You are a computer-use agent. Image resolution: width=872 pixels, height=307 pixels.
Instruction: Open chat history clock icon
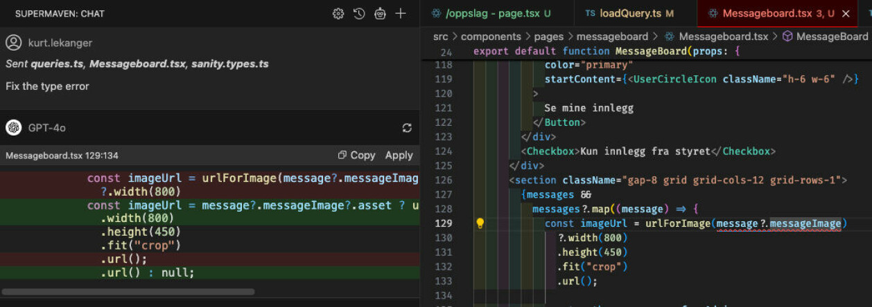[x=359, y=13]
